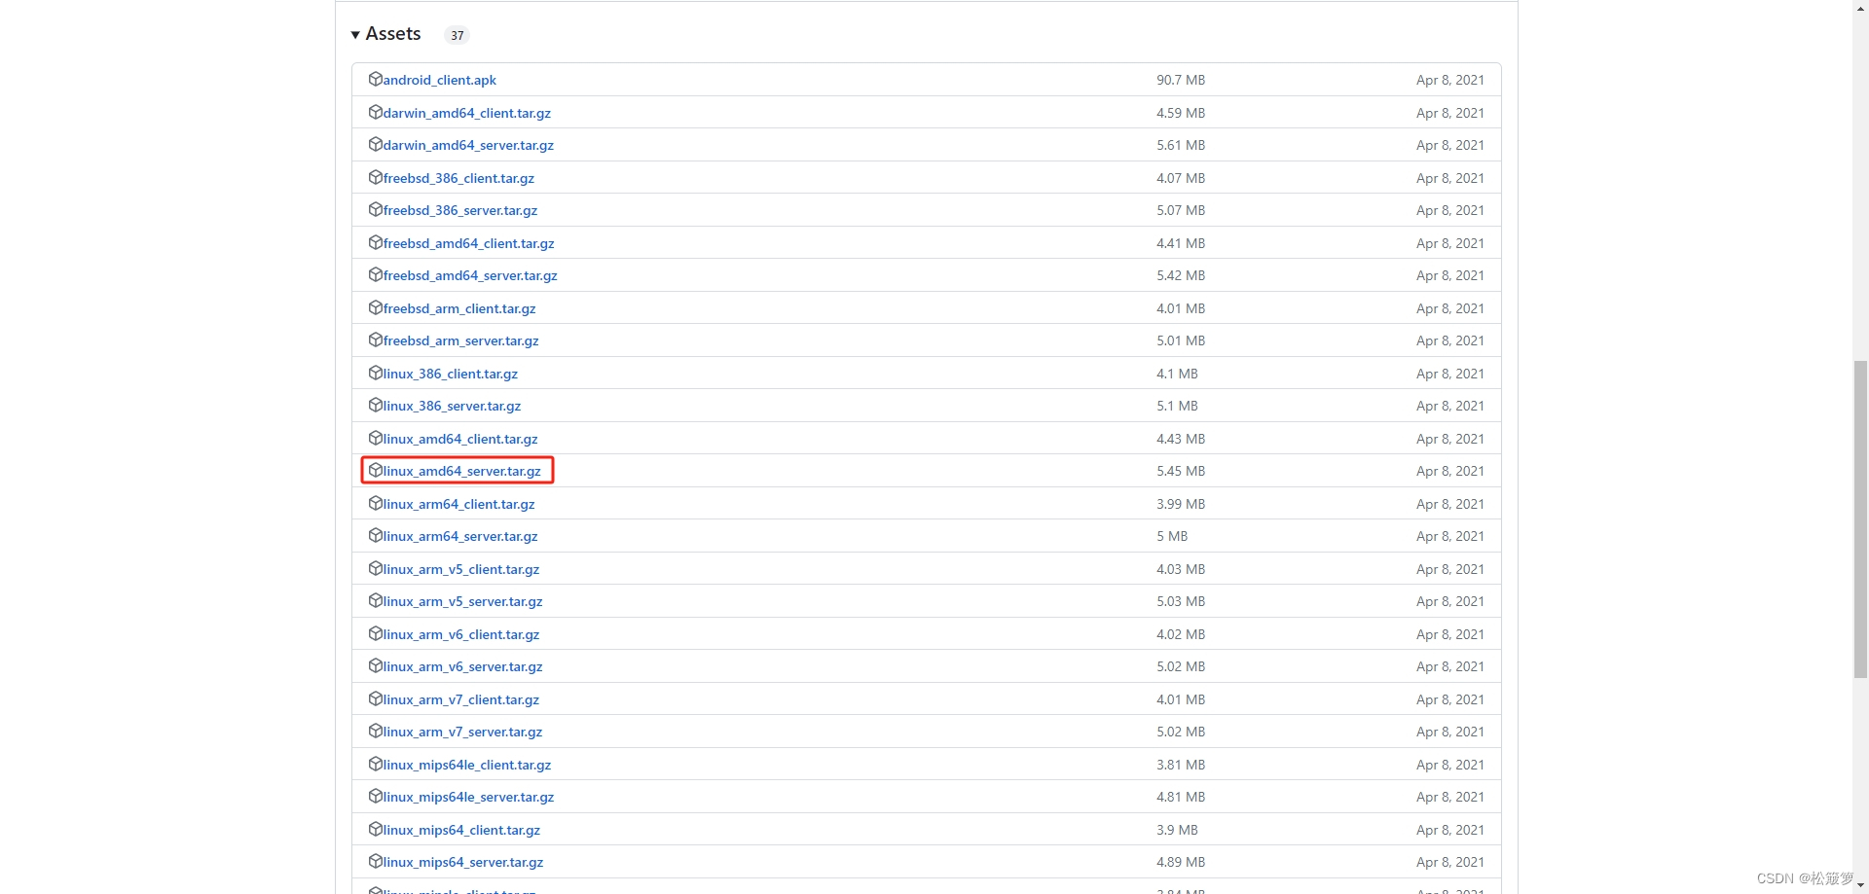Click package icon beside linux_386_client.tar.gz
This screenshot has width=1869, height=894.
375,373
